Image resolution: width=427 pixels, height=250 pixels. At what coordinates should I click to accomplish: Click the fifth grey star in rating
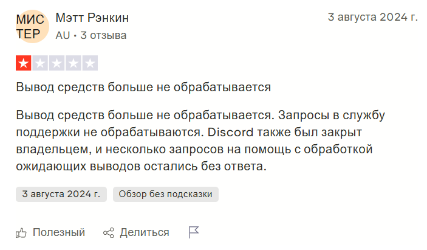click(x=89, y=63)
